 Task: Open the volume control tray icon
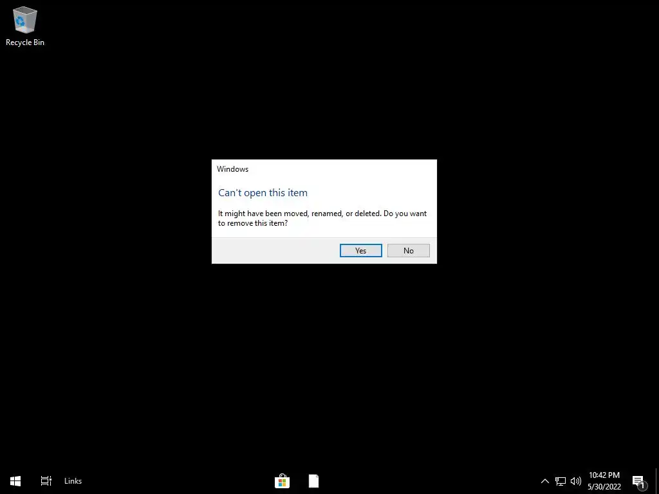pos(575,481)
